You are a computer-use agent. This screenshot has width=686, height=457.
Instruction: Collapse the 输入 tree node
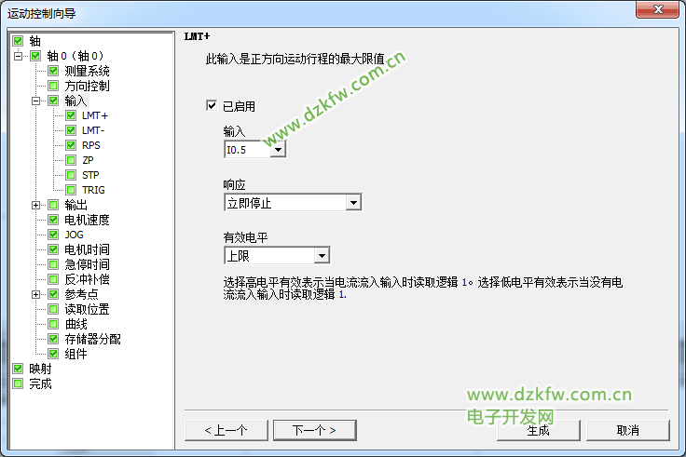pyautogui.click(x=35, y=101)
